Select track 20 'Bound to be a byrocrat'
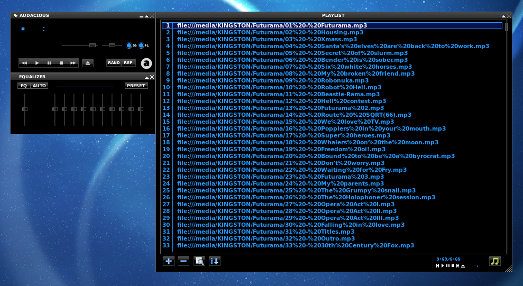 coord(332,156)
